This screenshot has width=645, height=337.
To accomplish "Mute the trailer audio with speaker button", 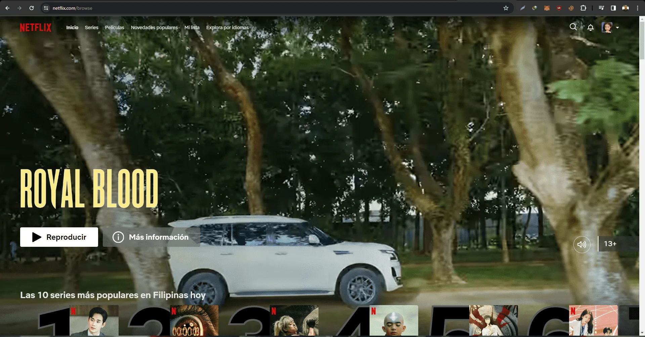I will 582,244.
